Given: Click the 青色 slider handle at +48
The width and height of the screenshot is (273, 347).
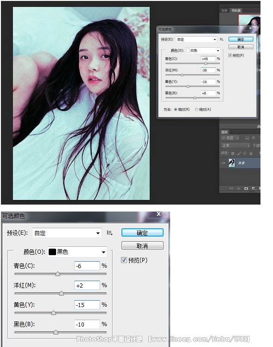Looking at the screenshot, I should click(206, 64).
